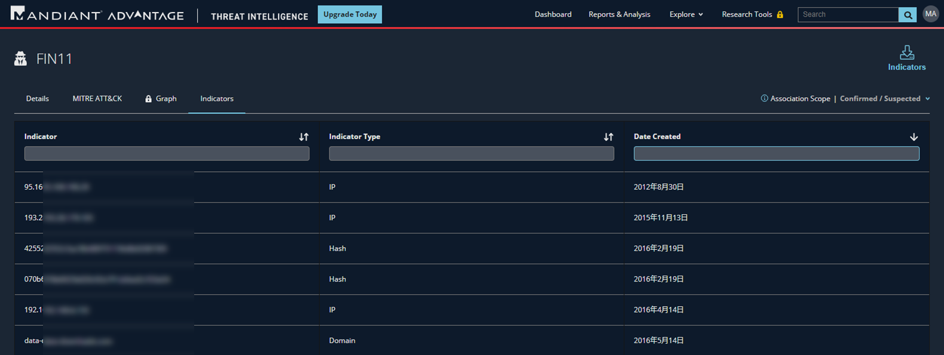This screenshot has height=355, width=944.
Task: Open locked Research Tools menu
Action: [752, 14]
